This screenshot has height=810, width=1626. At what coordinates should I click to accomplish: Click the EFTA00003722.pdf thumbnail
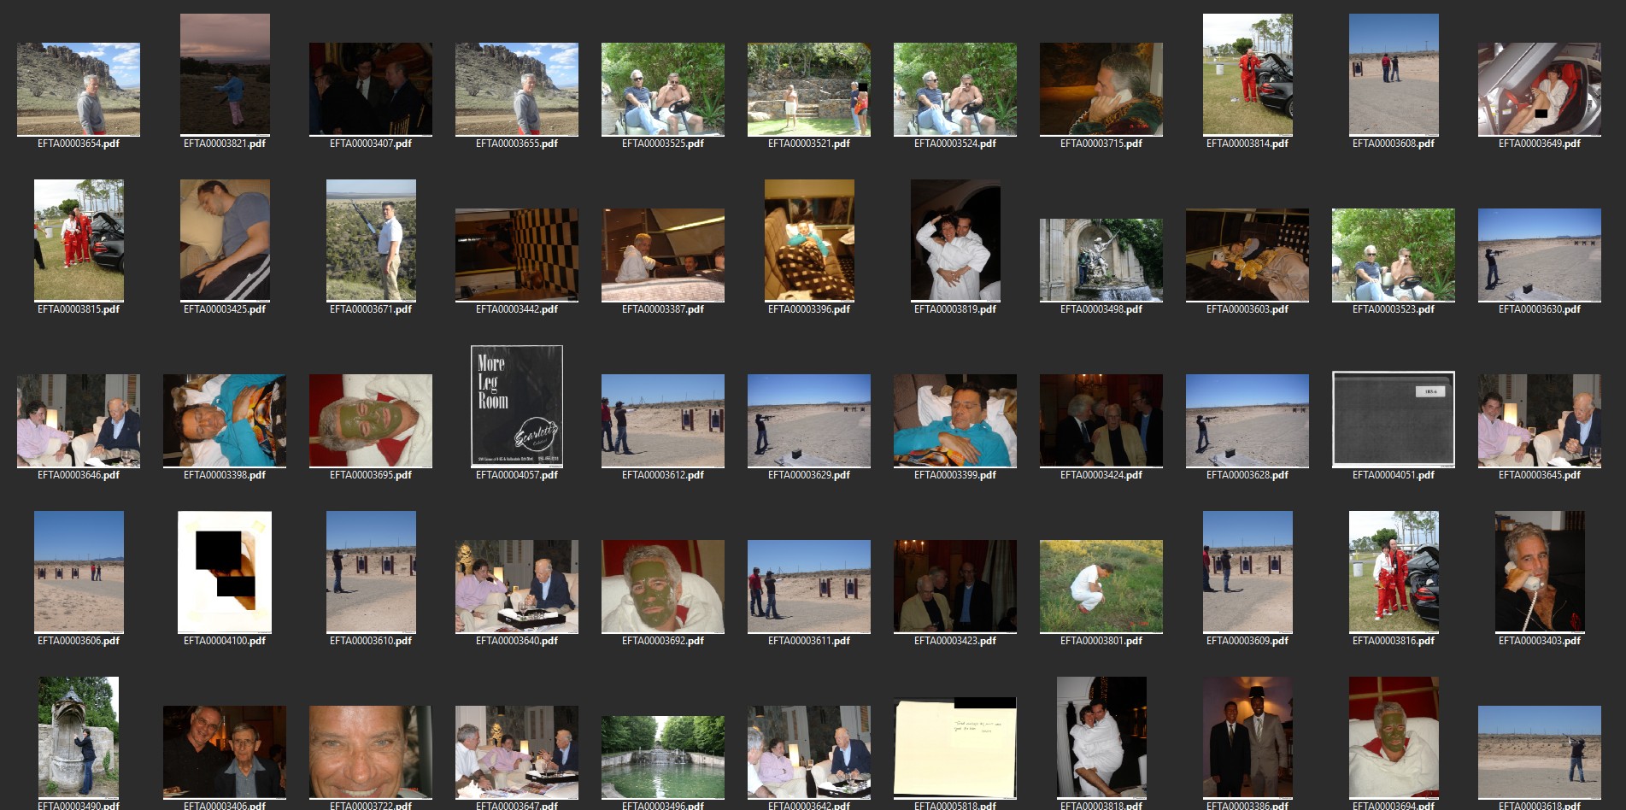click(x=371, y=752)
